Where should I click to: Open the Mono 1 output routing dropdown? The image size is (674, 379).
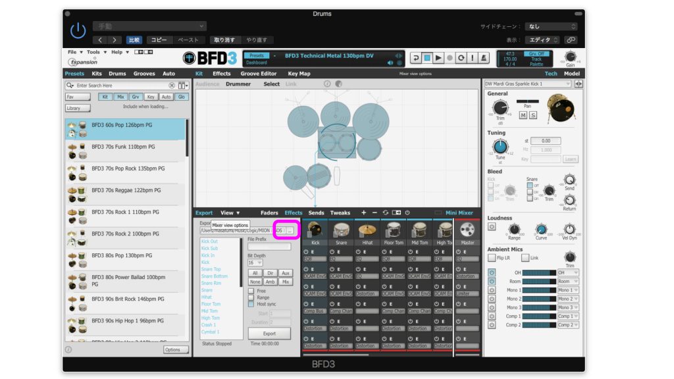[568, 290]
